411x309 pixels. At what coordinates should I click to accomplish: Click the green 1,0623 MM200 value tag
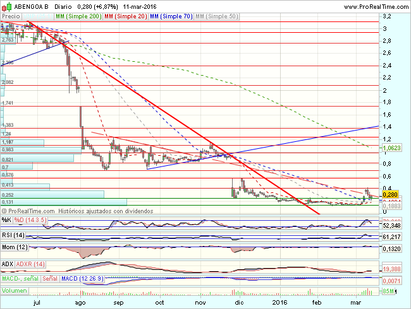click(391, 148)
